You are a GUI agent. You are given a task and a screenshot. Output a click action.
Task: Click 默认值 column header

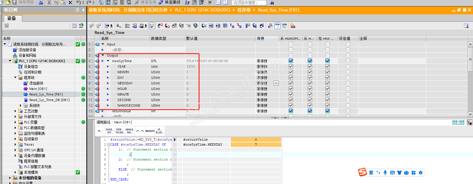point(220,38)
